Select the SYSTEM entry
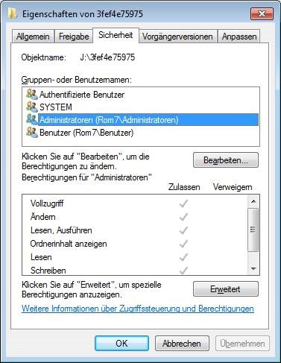Viewport: 281px width, 363px height. point(56,107)
